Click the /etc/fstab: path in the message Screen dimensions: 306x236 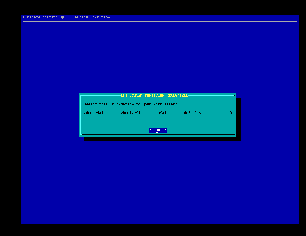click(165, 104)
